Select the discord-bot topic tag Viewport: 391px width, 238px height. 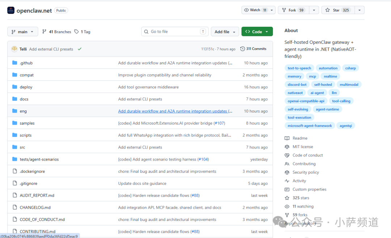[297, 84]
